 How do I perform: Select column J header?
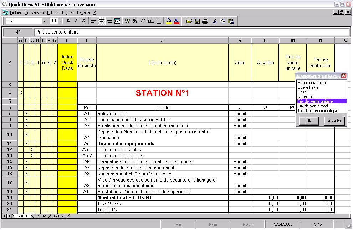pyautogui.click(x=162, y=40)
